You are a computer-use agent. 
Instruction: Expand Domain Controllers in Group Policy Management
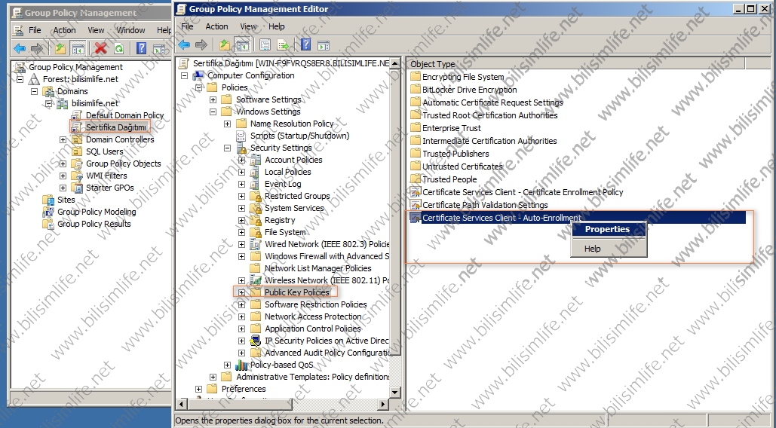point(63,139)
